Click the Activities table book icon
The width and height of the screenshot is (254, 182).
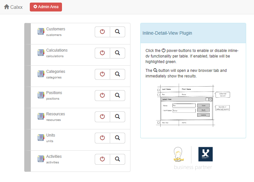(41, 159)
